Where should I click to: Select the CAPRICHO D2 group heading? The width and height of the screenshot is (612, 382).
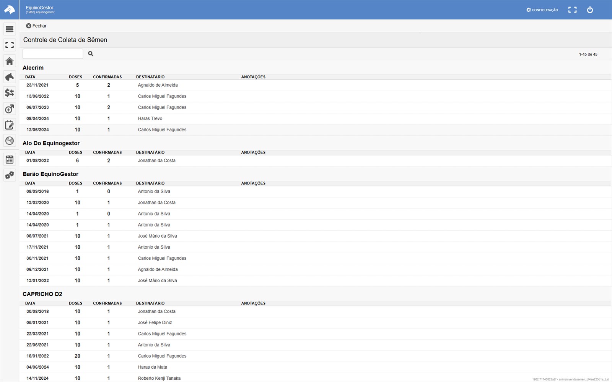(x=42, y=294)
